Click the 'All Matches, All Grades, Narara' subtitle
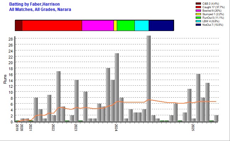Image resolution: width=230 pixels, height=141 pixels. coord(40,9)
